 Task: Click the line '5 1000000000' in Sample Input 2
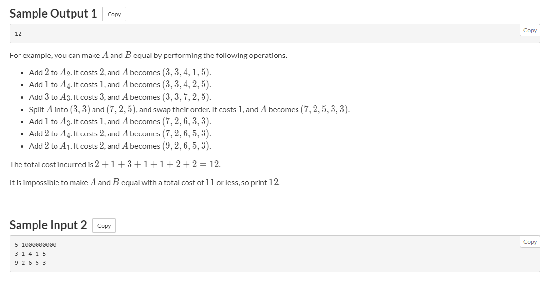point(36,245)
